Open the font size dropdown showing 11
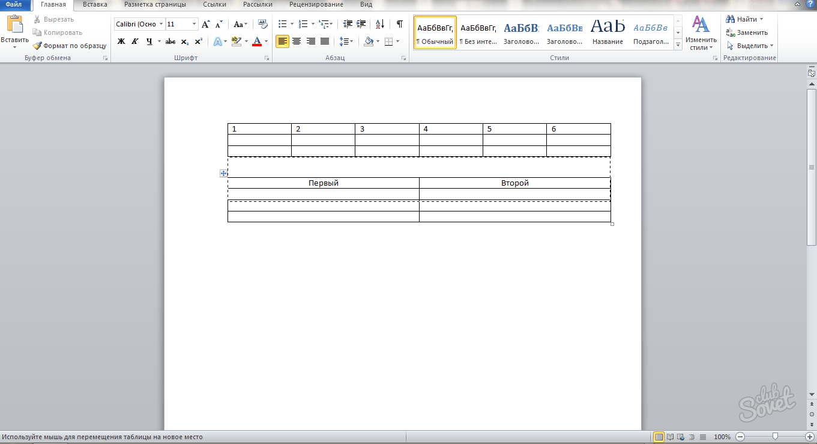This screenshot has width=817, height=444. [194, 24]
